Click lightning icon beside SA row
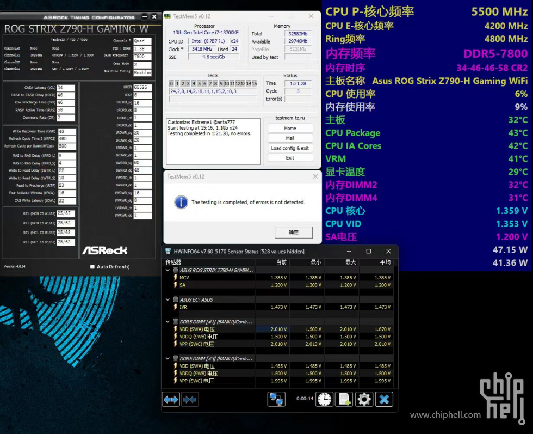Viewport: 533px width, 434px height. coord(175,285)
